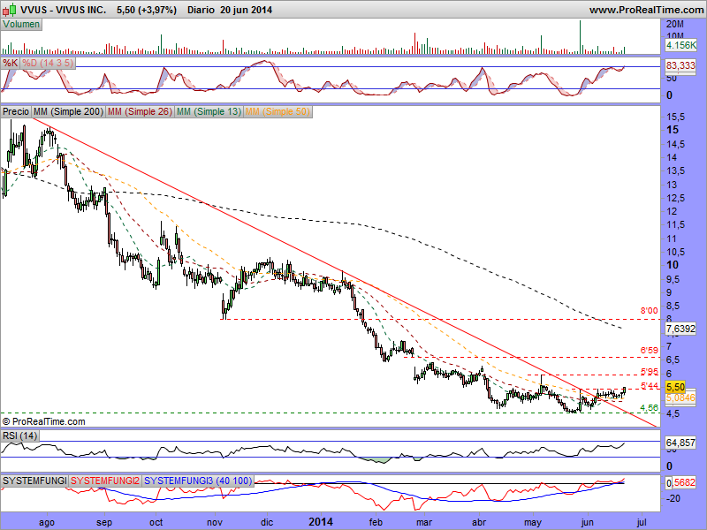Click the 6'59 resistance level label
The height and width of the screenshot is (530, 707).
tap(650, 350)
